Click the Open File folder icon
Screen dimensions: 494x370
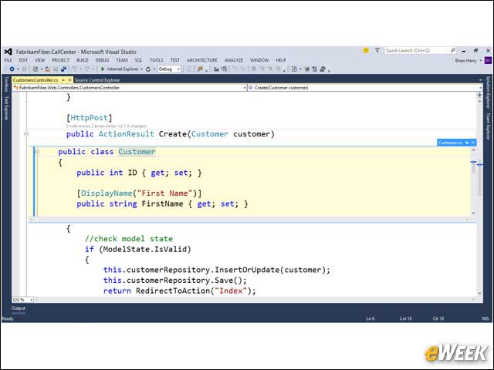point(48,69)
